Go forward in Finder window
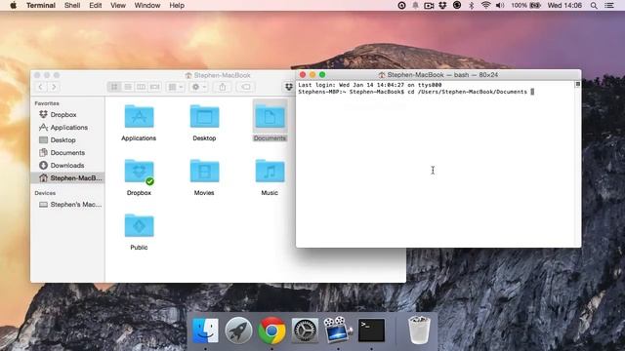The height and width of the screenshot is (351, 625). (x=54, y=87)
